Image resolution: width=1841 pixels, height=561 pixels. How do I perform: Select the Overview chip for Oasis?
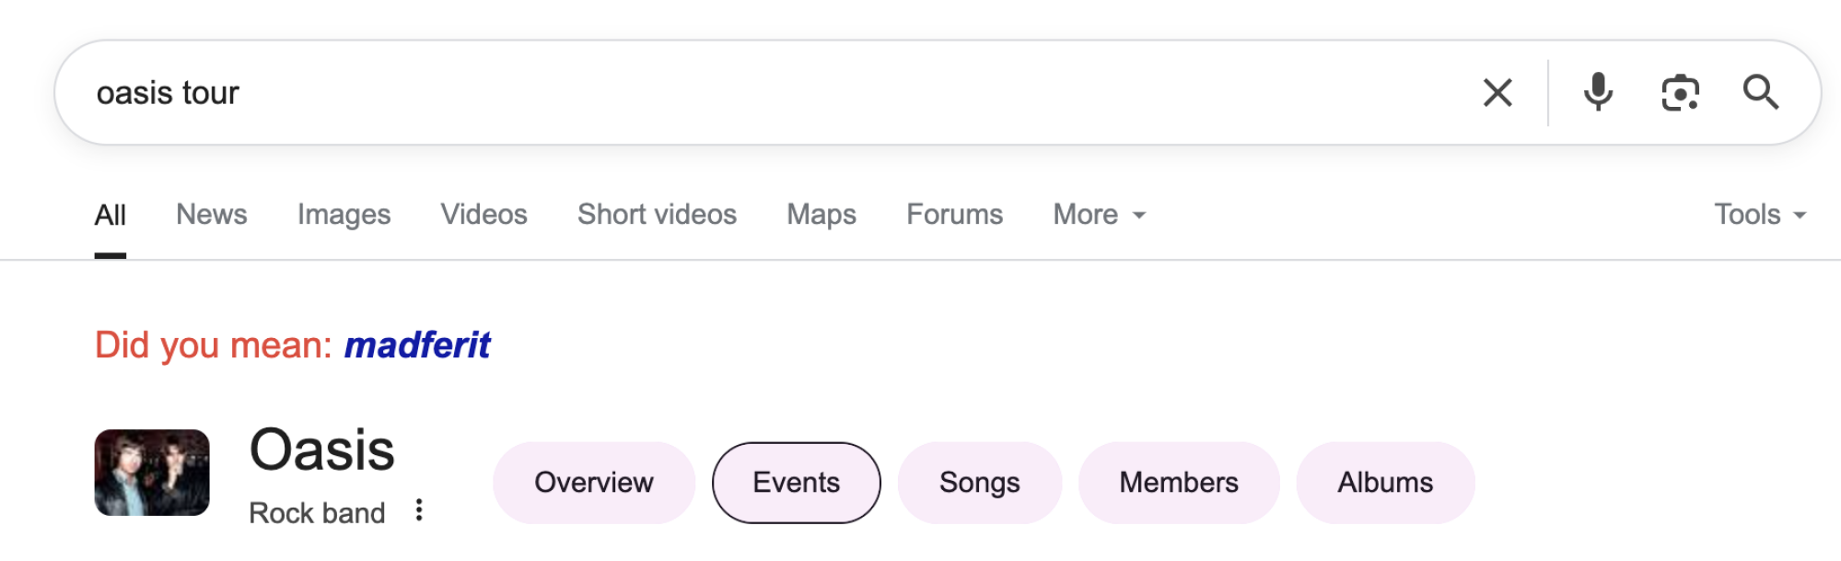[x=593, y=482]
